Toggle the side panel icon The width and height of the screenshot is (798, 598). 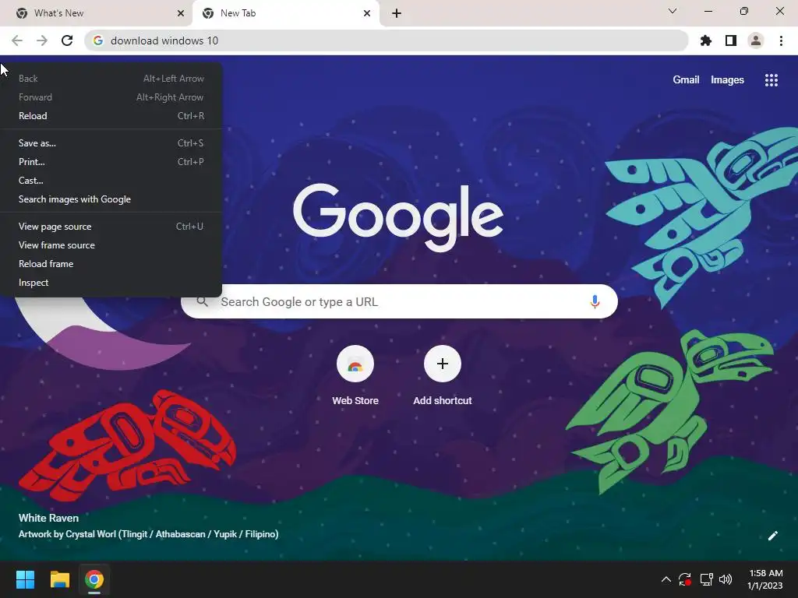[x=731, y=40]
